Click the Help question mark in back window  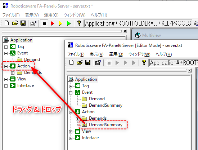tap(79, 23)
